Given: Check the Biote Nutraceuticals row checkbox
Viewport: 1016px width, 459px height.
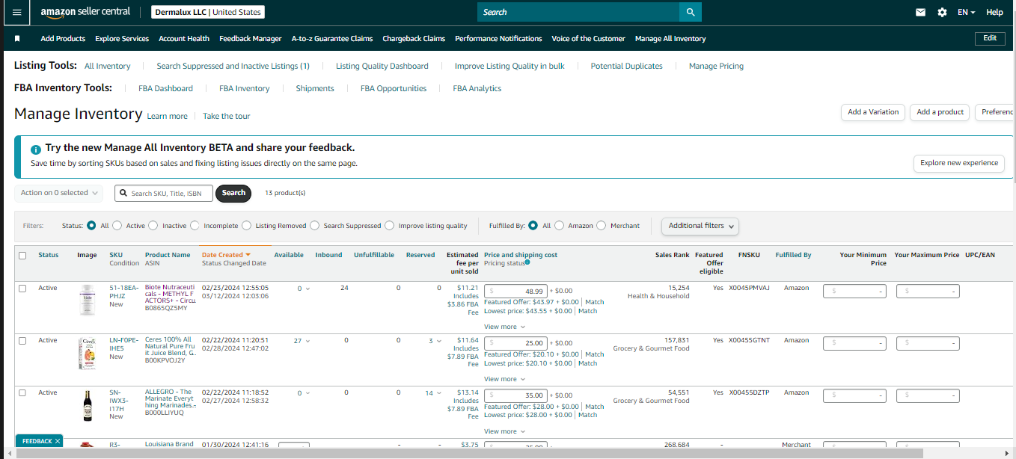Looking at the screenshot, I should click(22, 288).
